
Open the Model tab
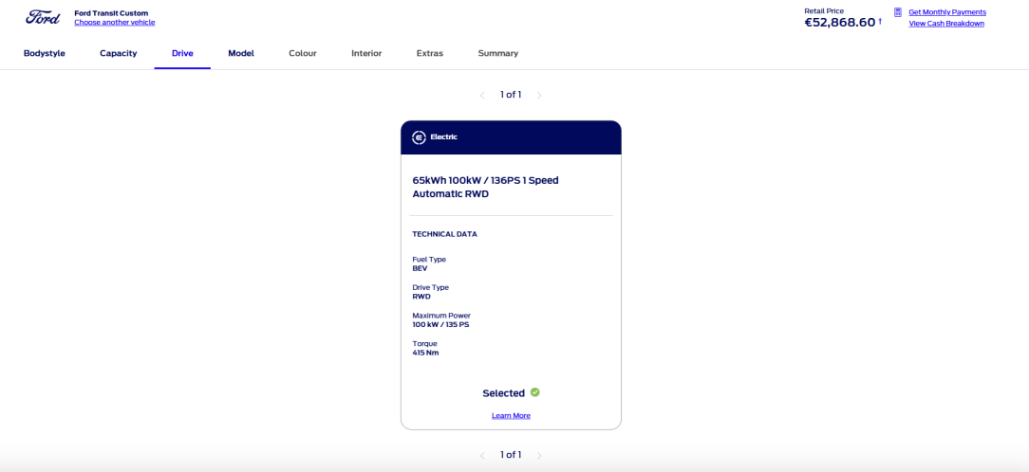pyautogui.click(x=241, y=53)
